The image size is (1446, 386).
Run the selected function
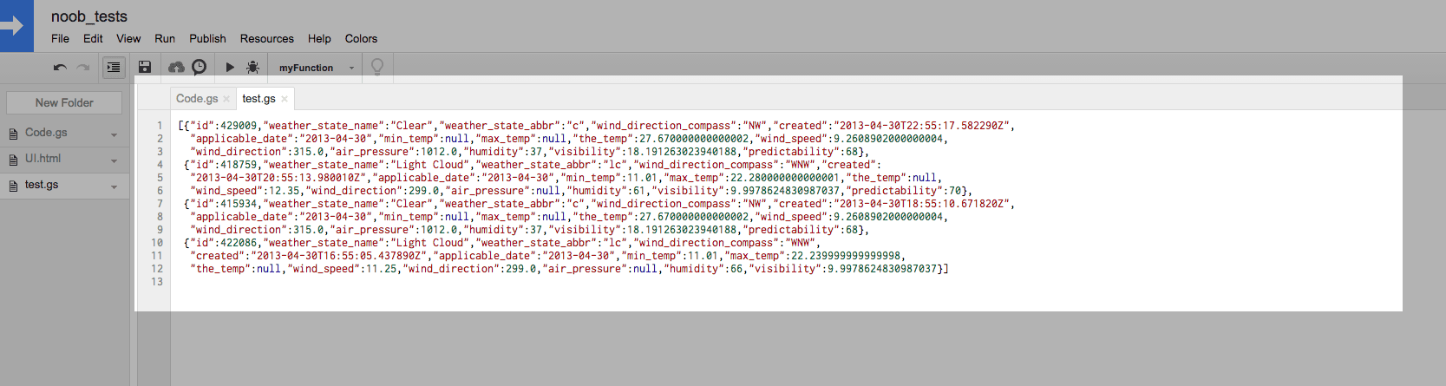point(230,68)
